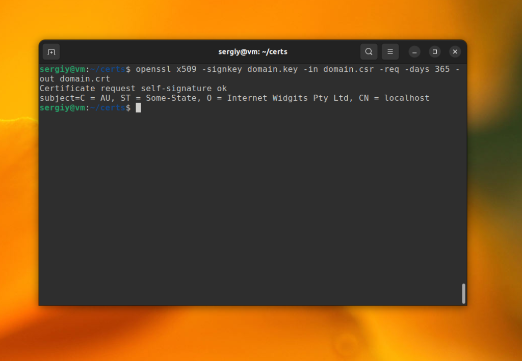522x361 pixels.
Task: Click the days value 365
Action: (x=442, y=69)
